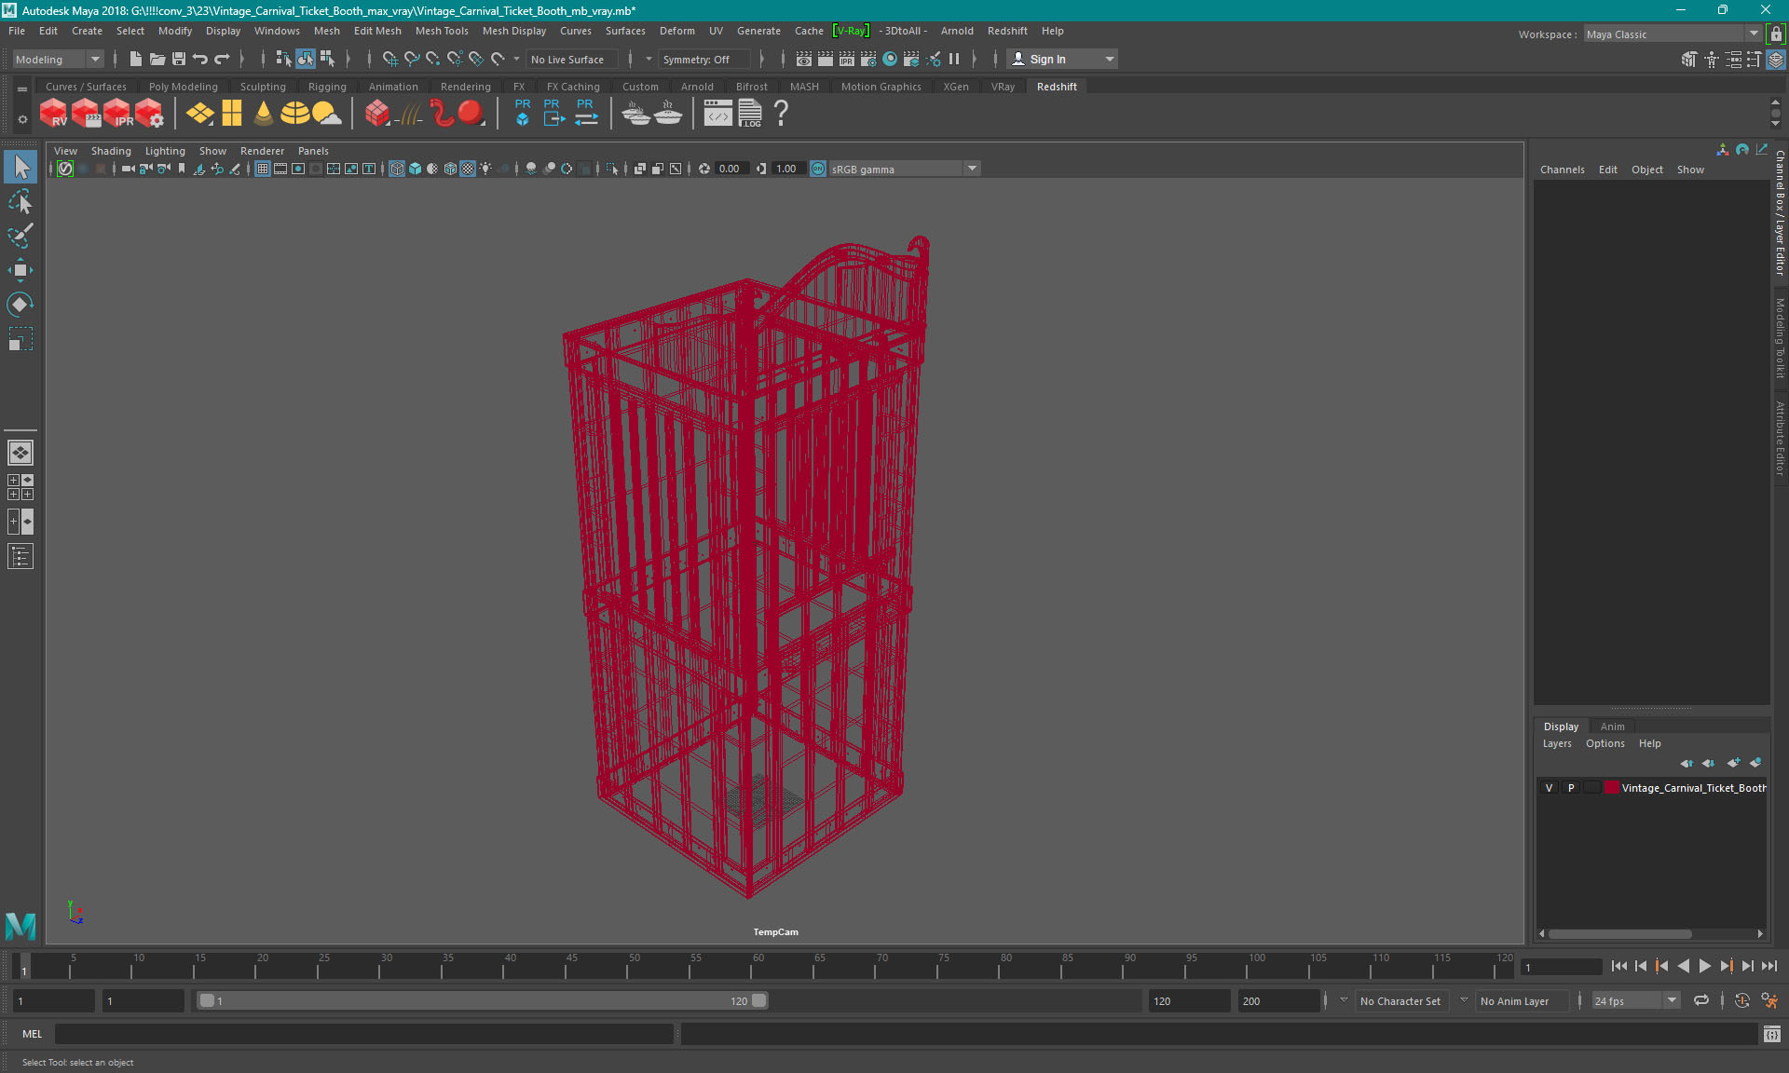The height and width of the screenshot is (1073, 1789).
Task: Toggle visibility of Vintage_Carnival_Ticket_Booth layer
Action: coord(1550,788)
